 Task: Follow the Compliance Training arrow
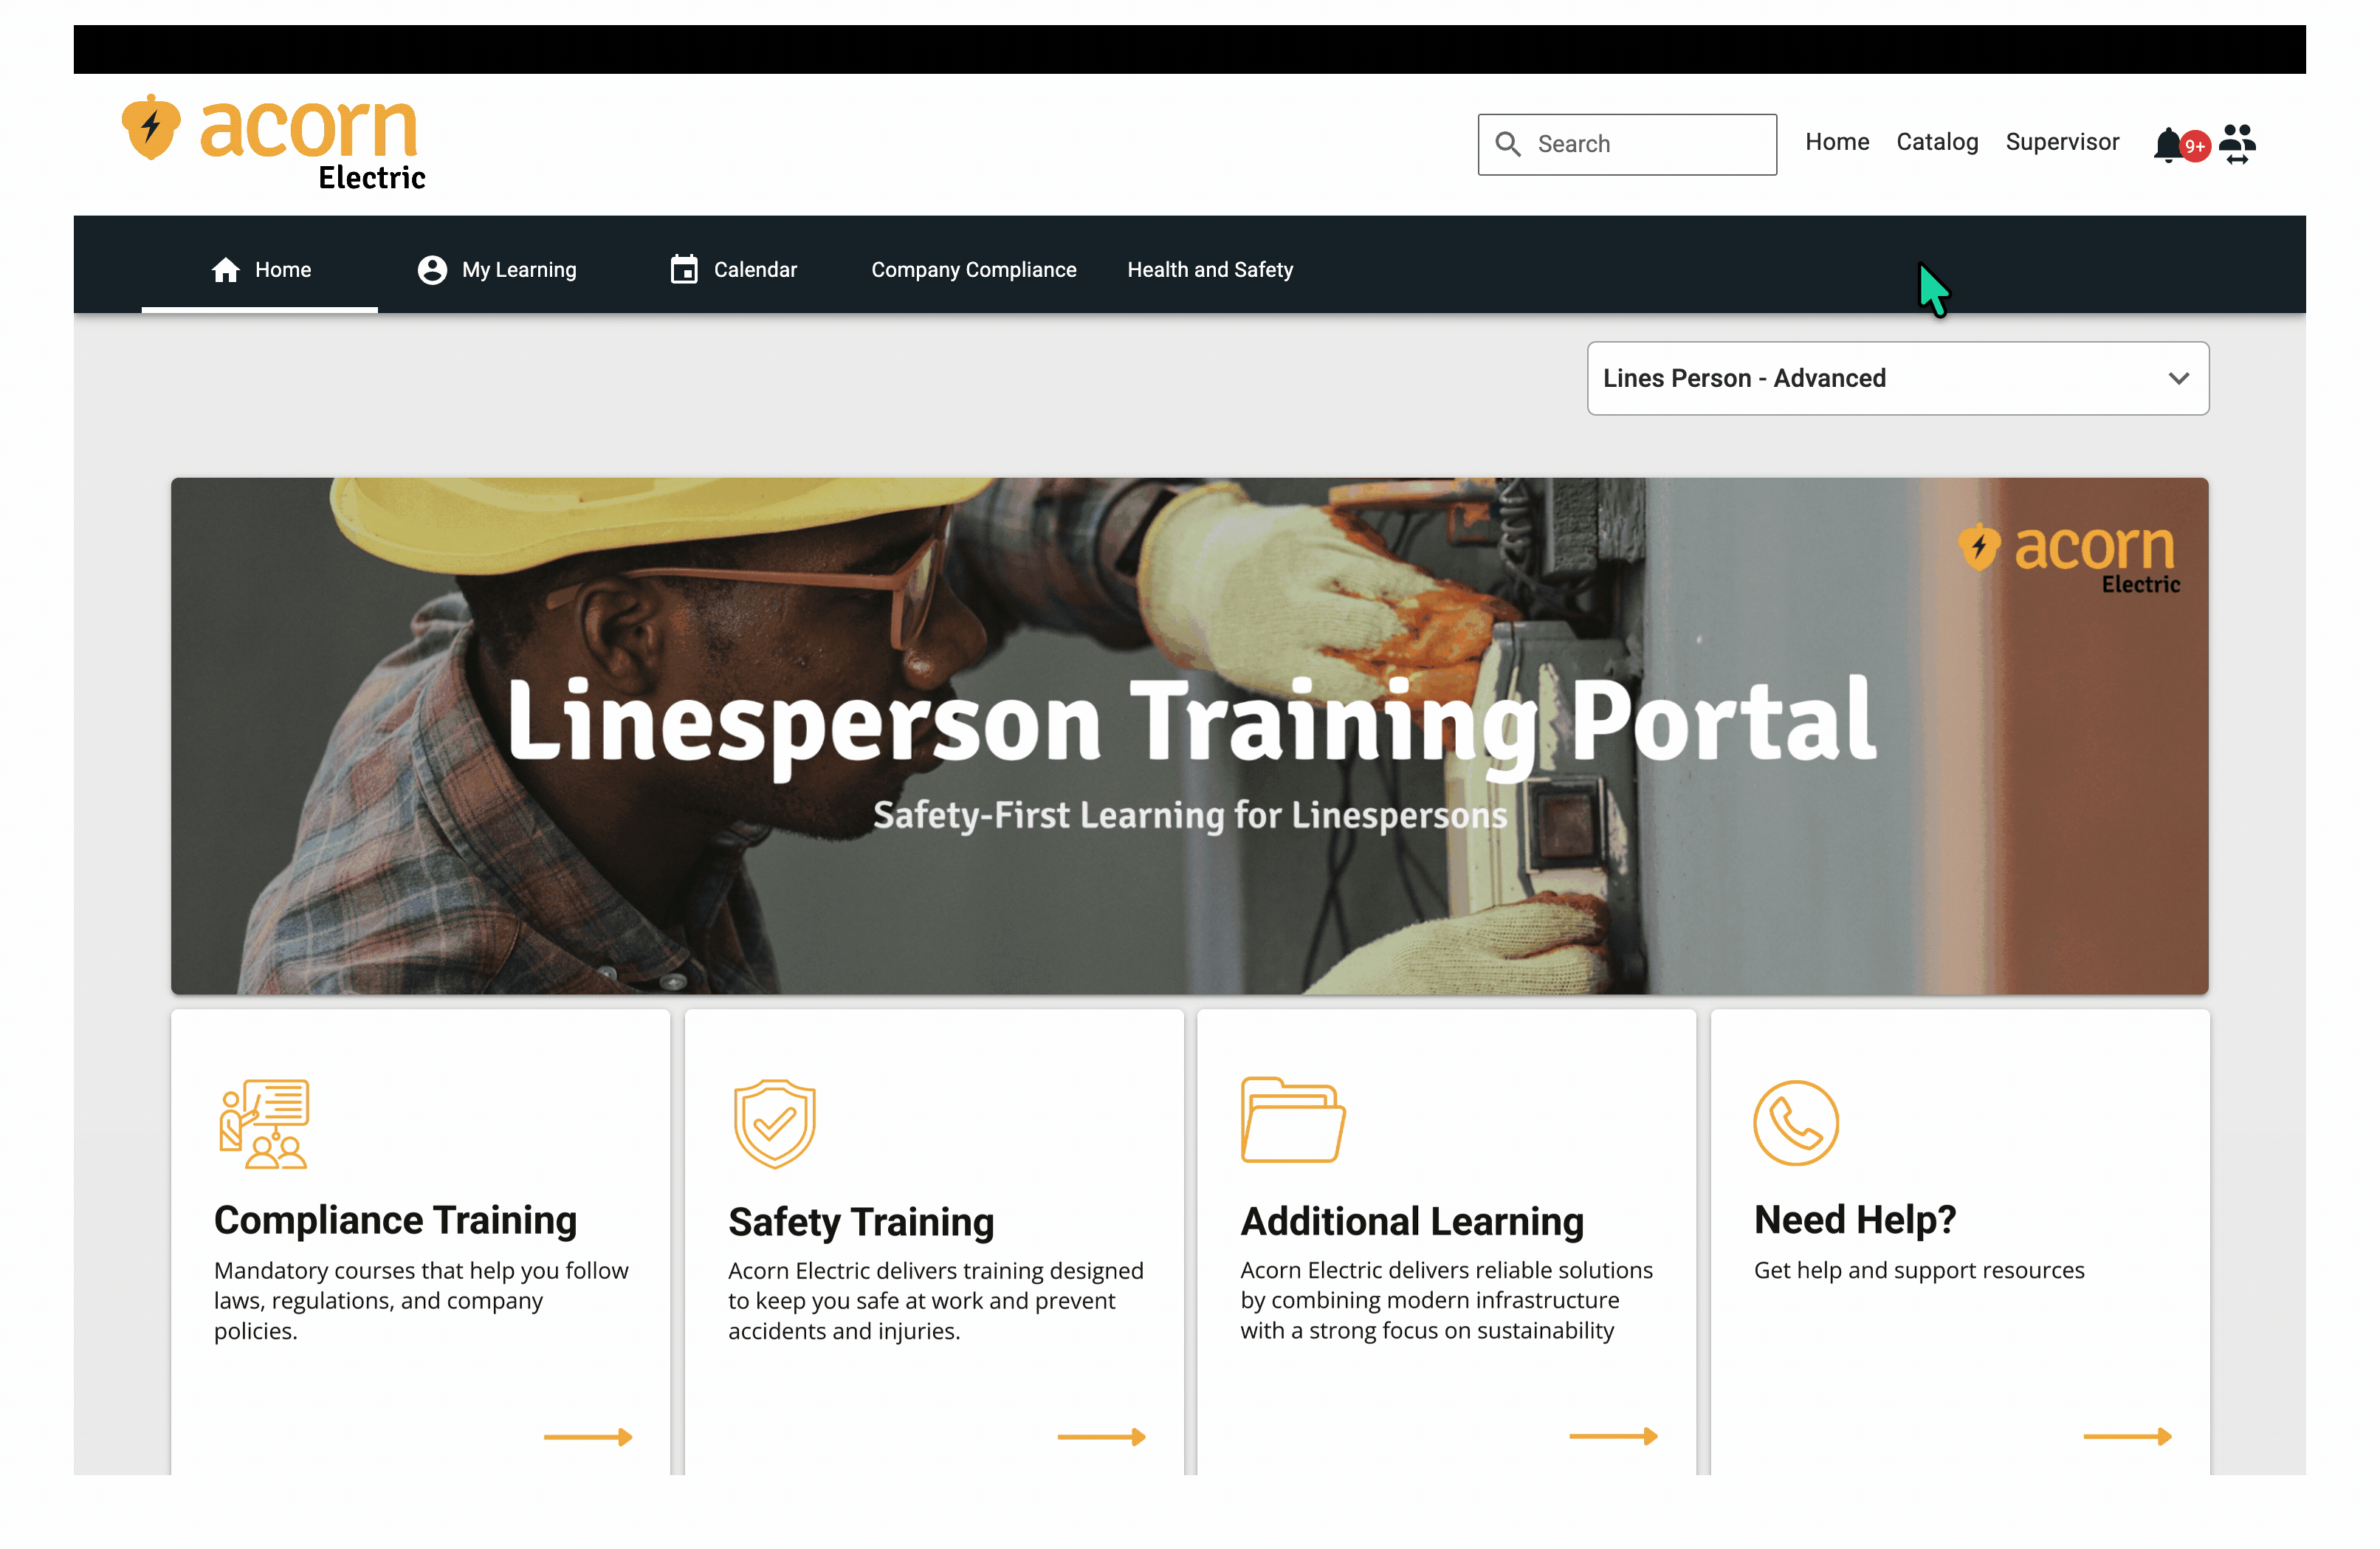pos(588,1437)
